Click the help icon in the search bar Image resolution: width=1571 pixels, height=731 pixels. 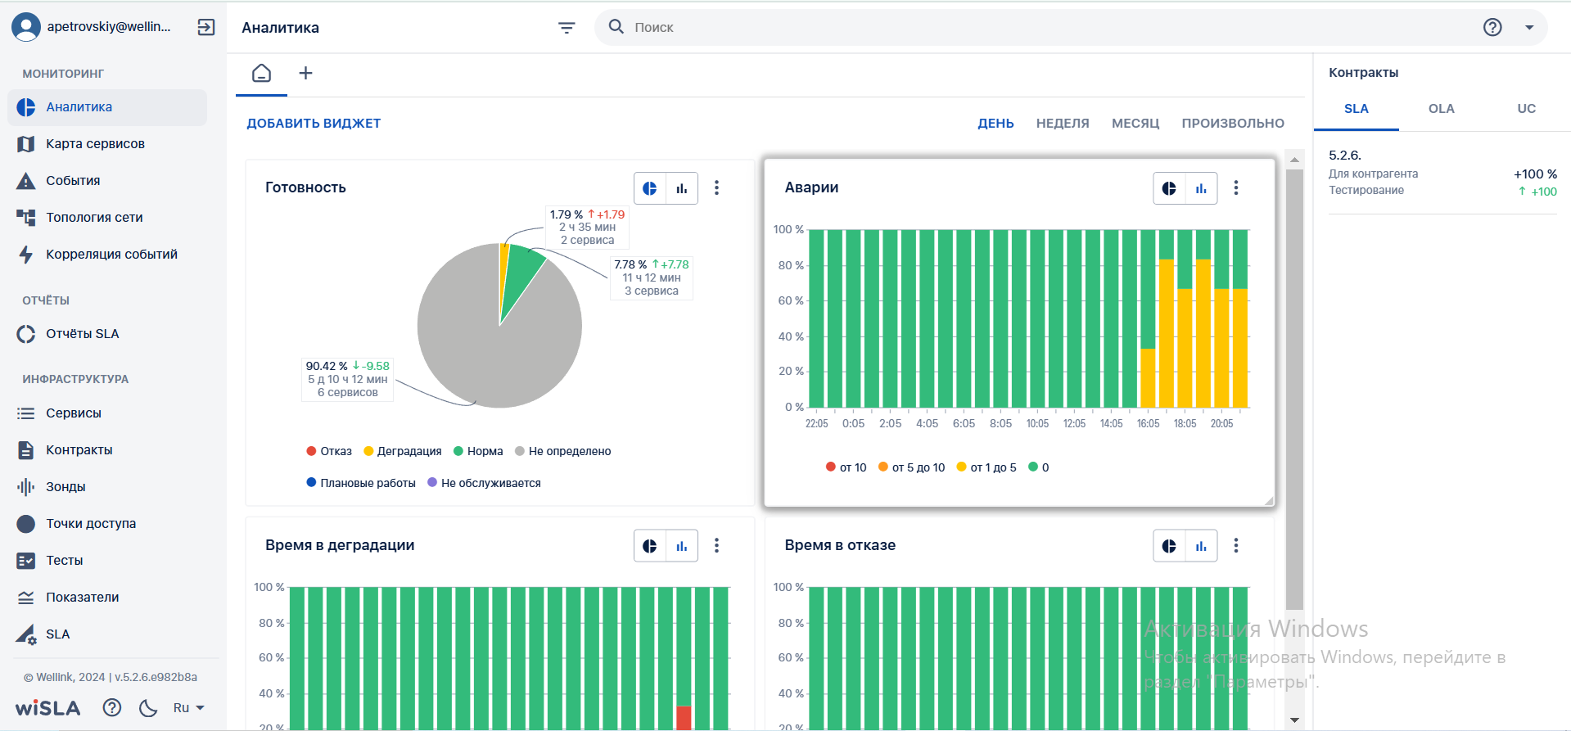(1492, 27)
